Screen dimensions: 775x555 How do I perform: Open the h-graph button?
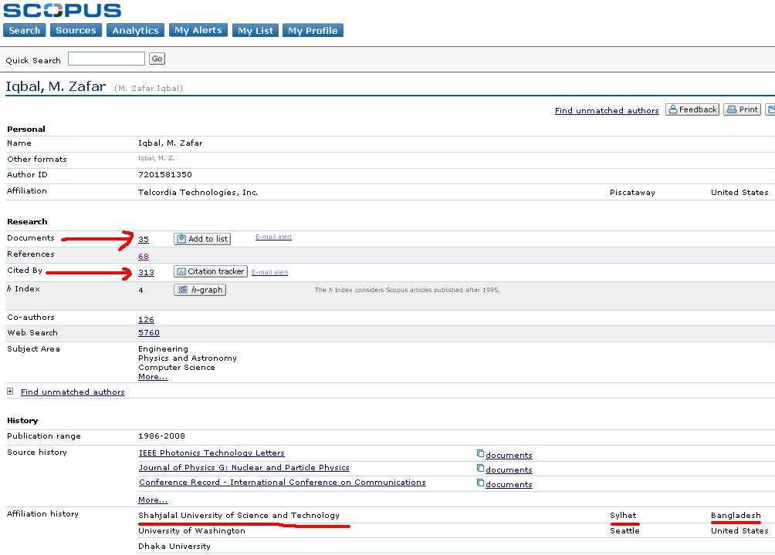pos(200,290)
